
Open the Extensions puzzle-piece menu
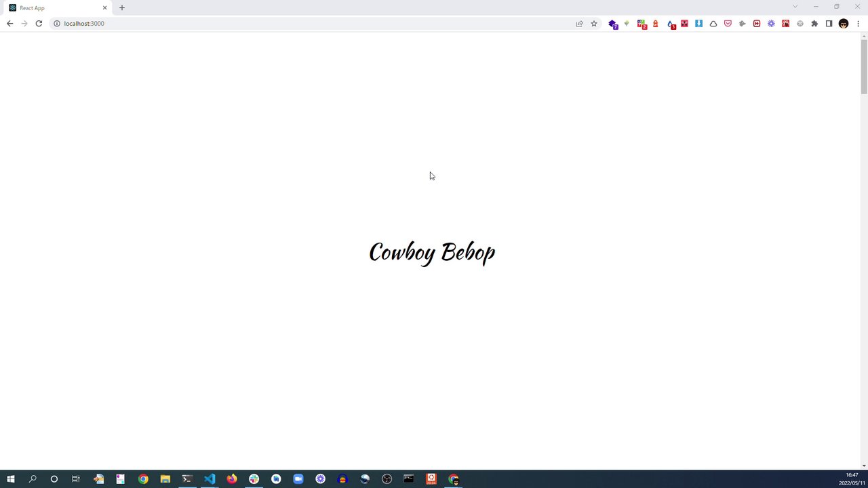point(814,24)
